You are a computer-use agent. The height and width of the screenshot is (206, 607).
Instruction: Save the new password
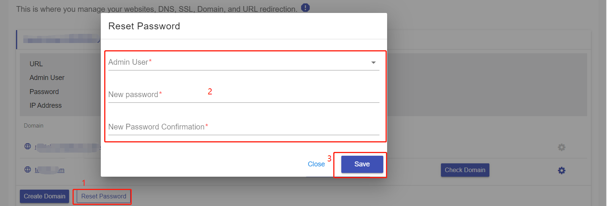(362, 164)
